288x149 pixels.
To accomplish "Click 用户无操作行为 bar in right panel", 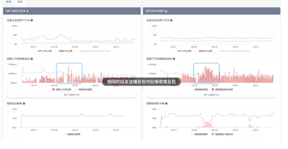I will [x=212, y=95].
